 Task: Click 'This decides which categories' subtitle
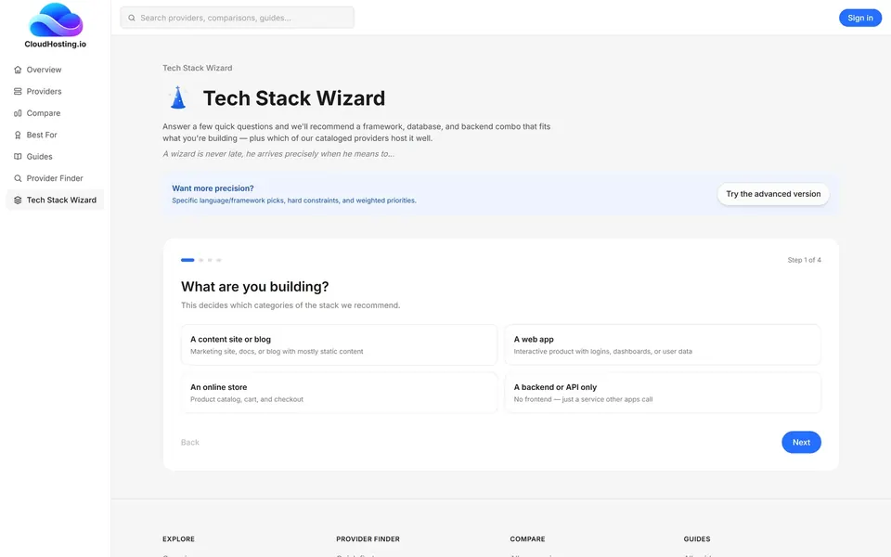[291, 305]
